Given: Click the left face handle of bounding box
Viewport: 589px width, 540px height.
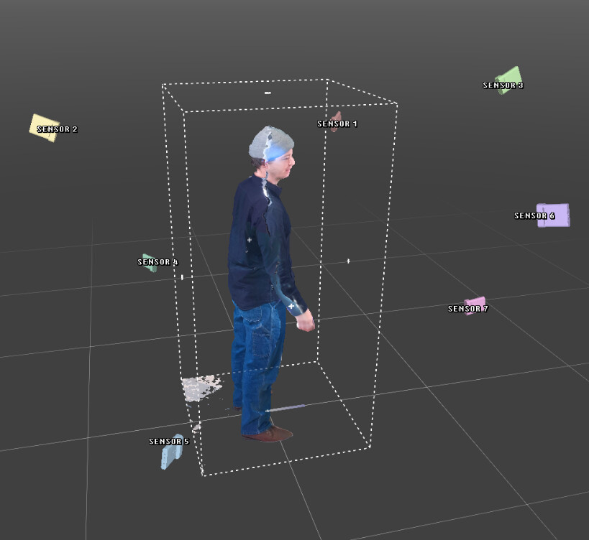Looking at the screenshot, I should click(182, 277).
